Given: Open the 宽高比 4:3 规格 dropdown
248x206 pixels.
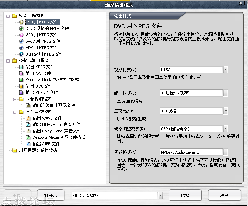Looking at the screenshot, I should coord(226,111).
